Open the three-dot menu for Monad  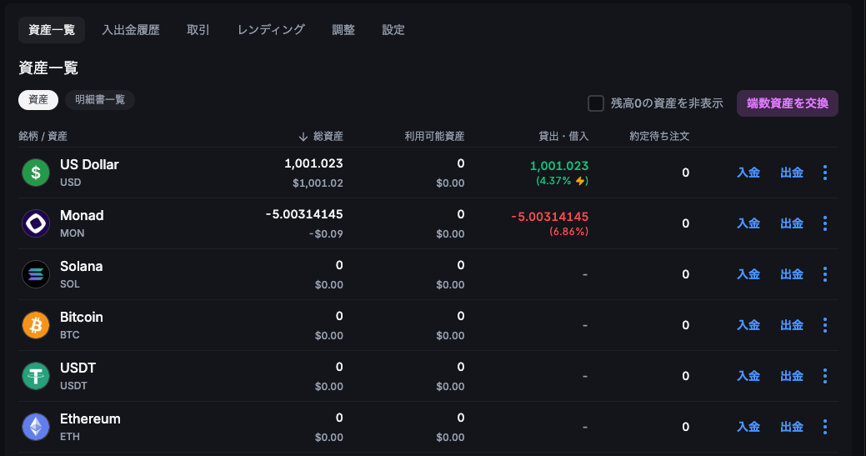[x=825, y=223]
